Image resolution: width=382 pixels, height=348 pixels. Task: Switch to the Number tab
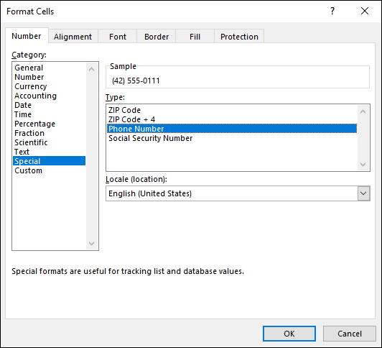[27, 36]
